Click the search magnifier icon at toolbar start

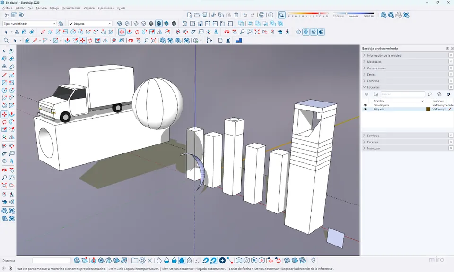(6, 41)
